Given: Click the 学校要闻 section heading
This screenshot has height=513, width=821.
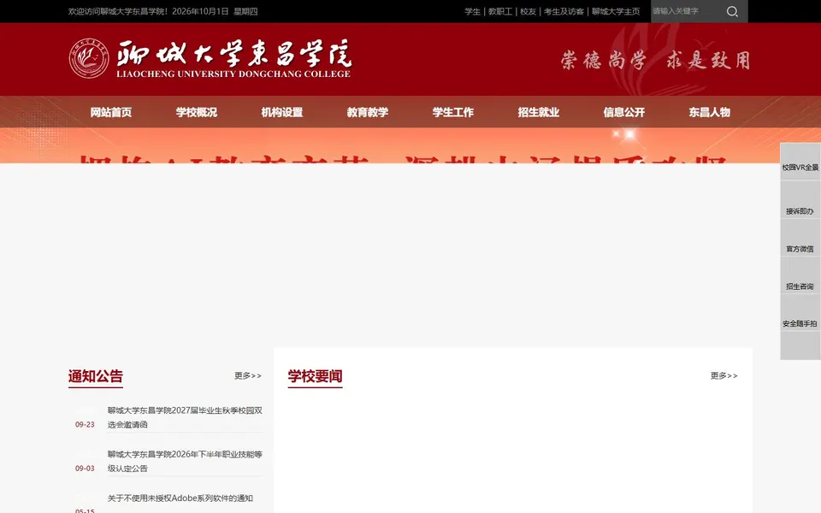Looking at the screenshot, I should [x=316, y=376].
